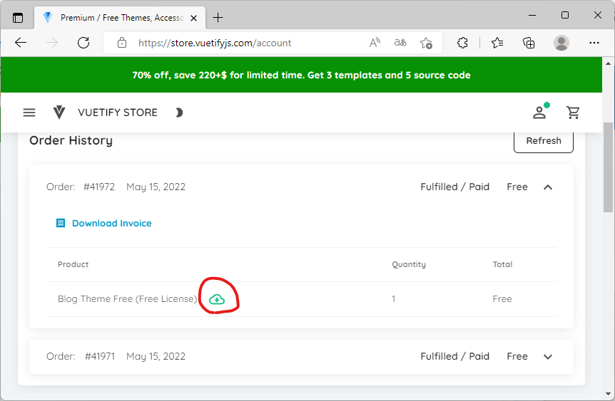Screen dimensions: 615x401
Task: Open the hamburger navigation menu
Action: pos(29,113)
